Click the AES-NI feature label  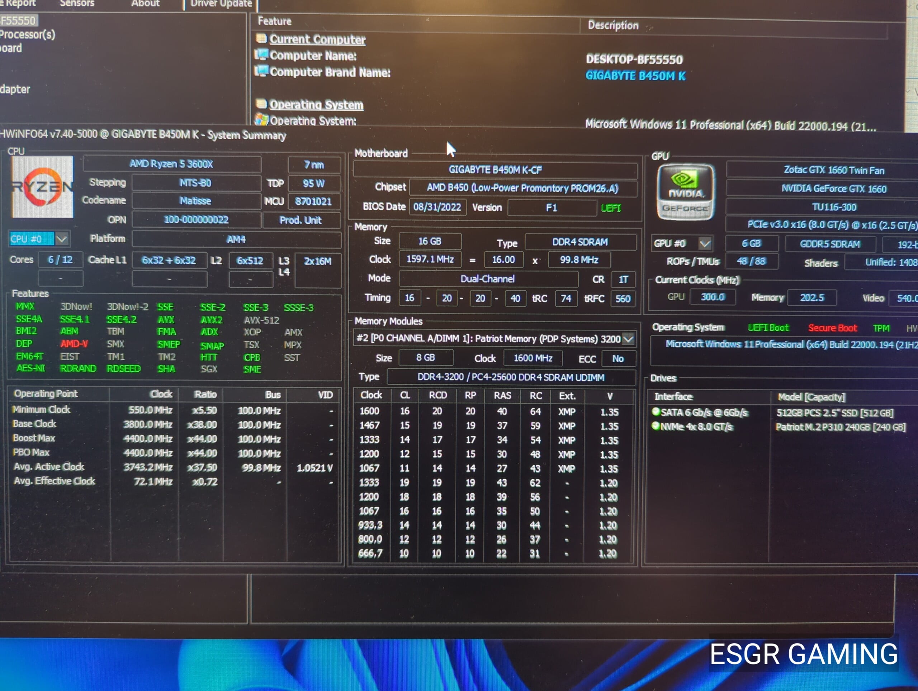click(x=31, y=368)
